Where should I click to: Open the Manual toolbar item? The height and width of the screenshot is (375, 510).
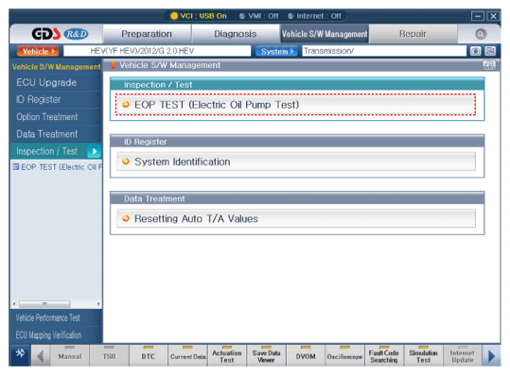(70, 356)
